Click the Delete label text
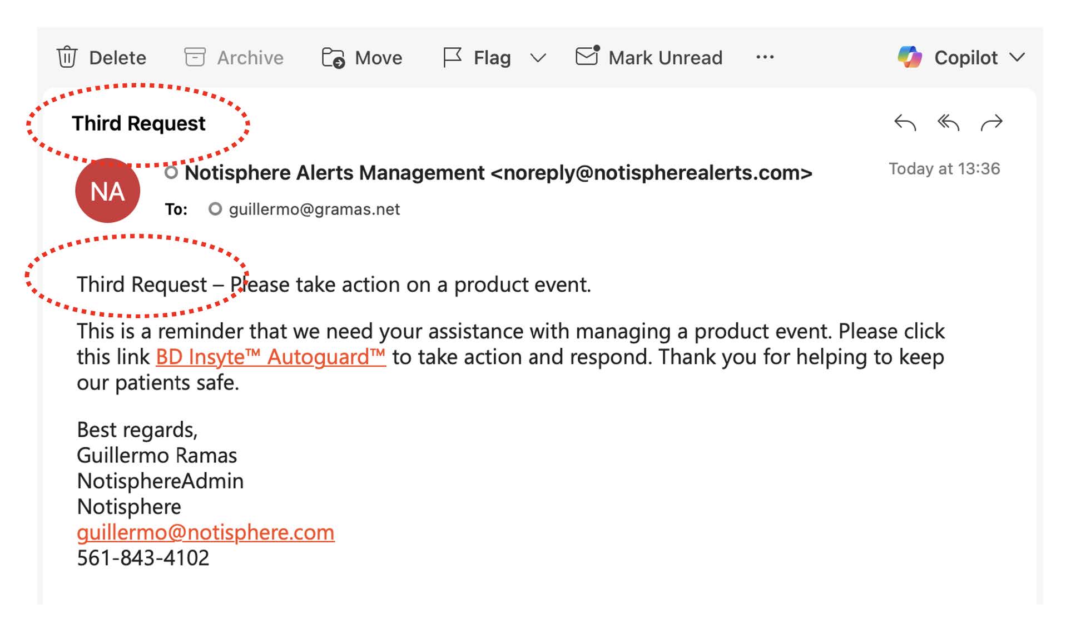Screen dimensions: 1066x634 pyautogui.click(x=117, y=58)
